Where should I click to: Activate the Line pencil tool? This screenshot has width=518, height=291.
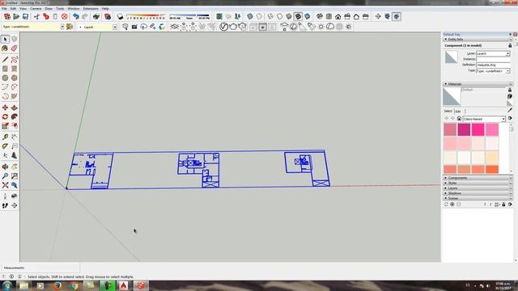pos(5,60)
